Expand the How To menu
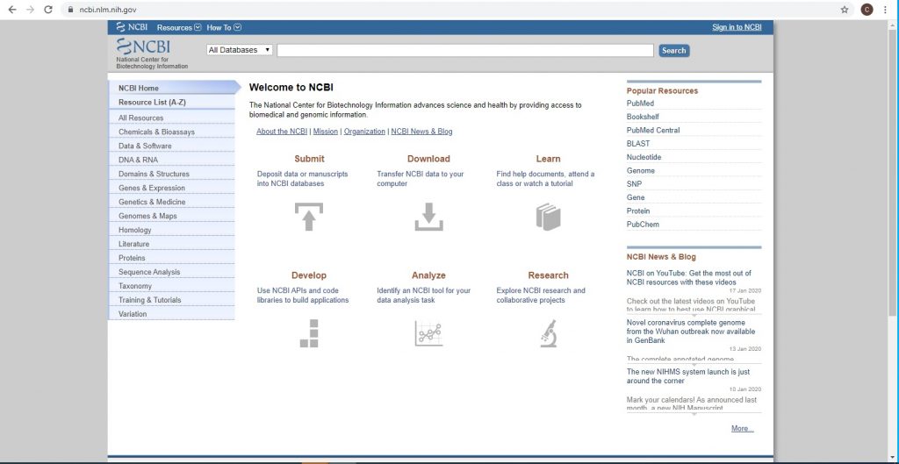Viewport: 899px width, 464px height. click(224, 27)
